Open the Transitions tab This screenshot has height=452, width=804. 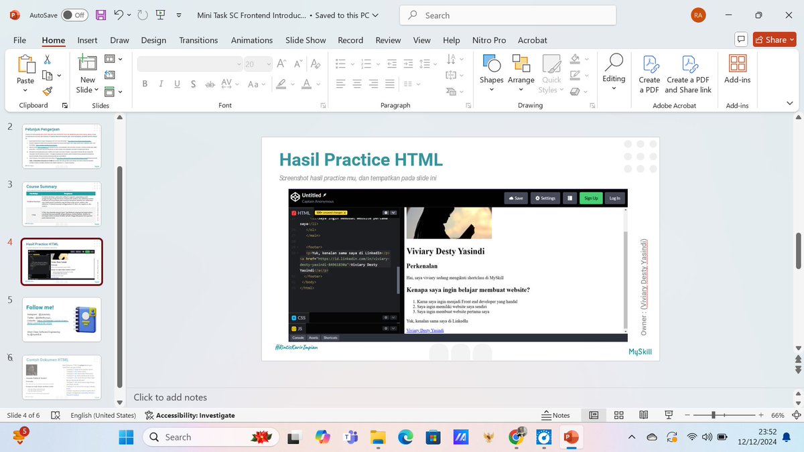pyautogui.click(x=198, y=40)
